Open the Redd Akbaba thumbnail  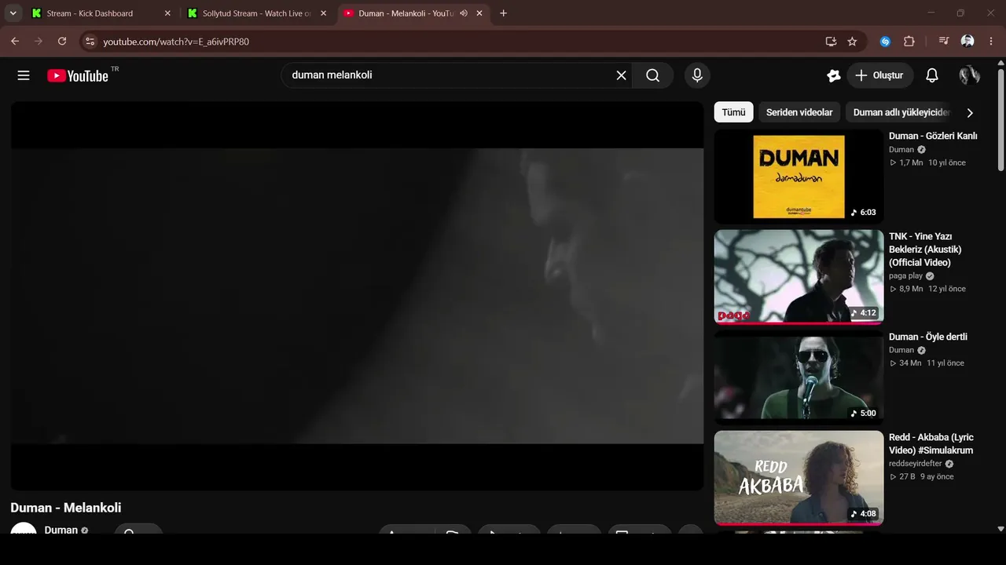point(799,478)
